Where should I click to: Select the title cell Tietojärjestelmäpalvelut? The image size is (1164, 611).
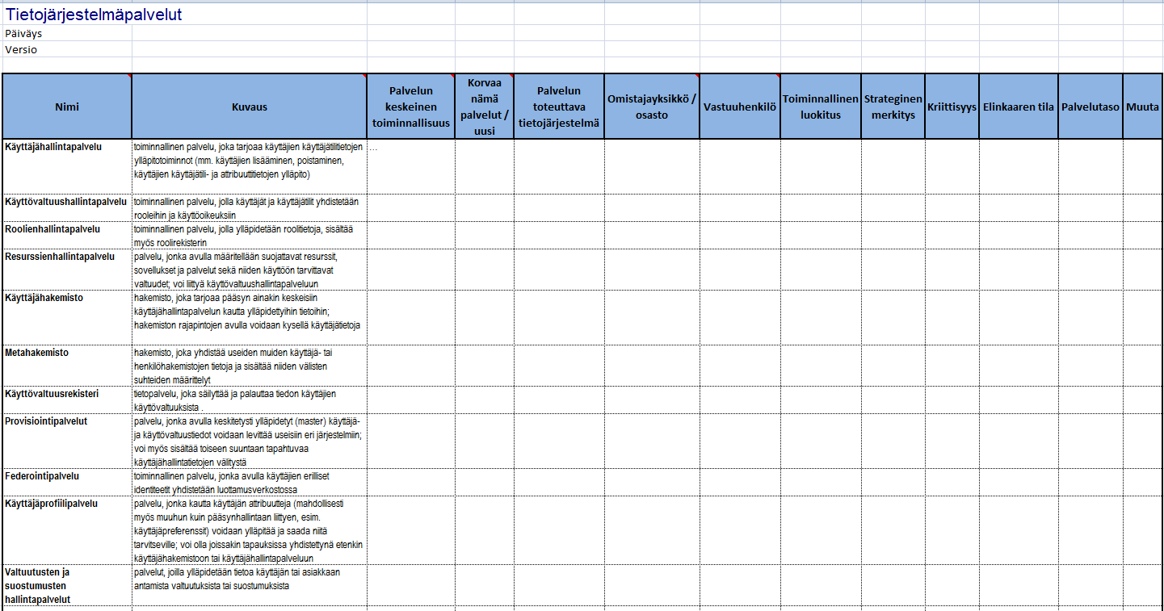pyautogui.click(x=68, y=15)
